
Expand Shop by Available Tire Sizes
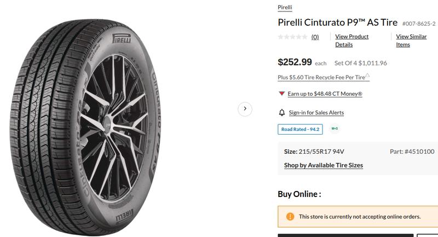pos(323,165)
